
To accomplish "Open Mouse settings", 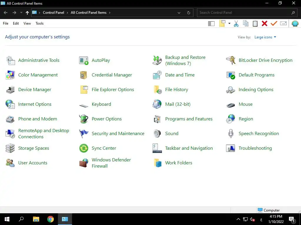I will point(239,104).
